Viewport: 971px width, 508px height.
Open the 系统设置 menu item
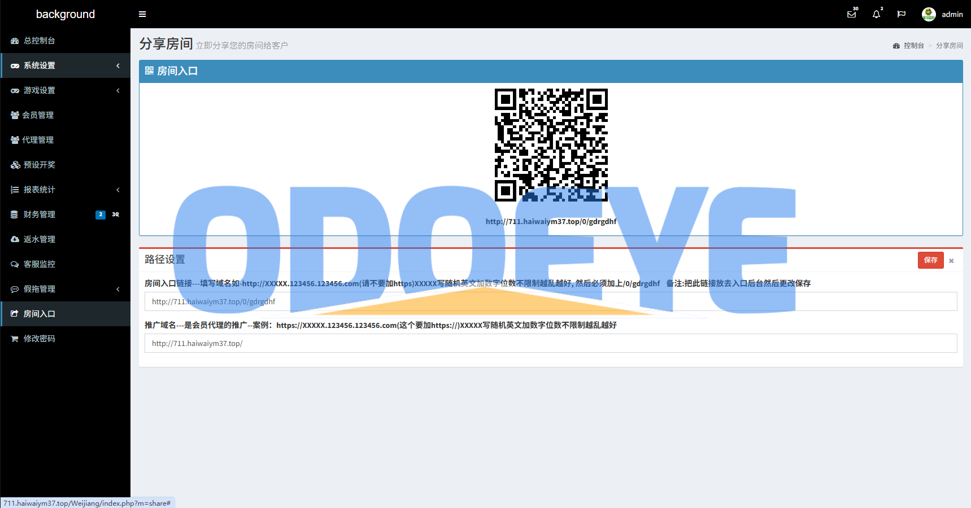66,65
